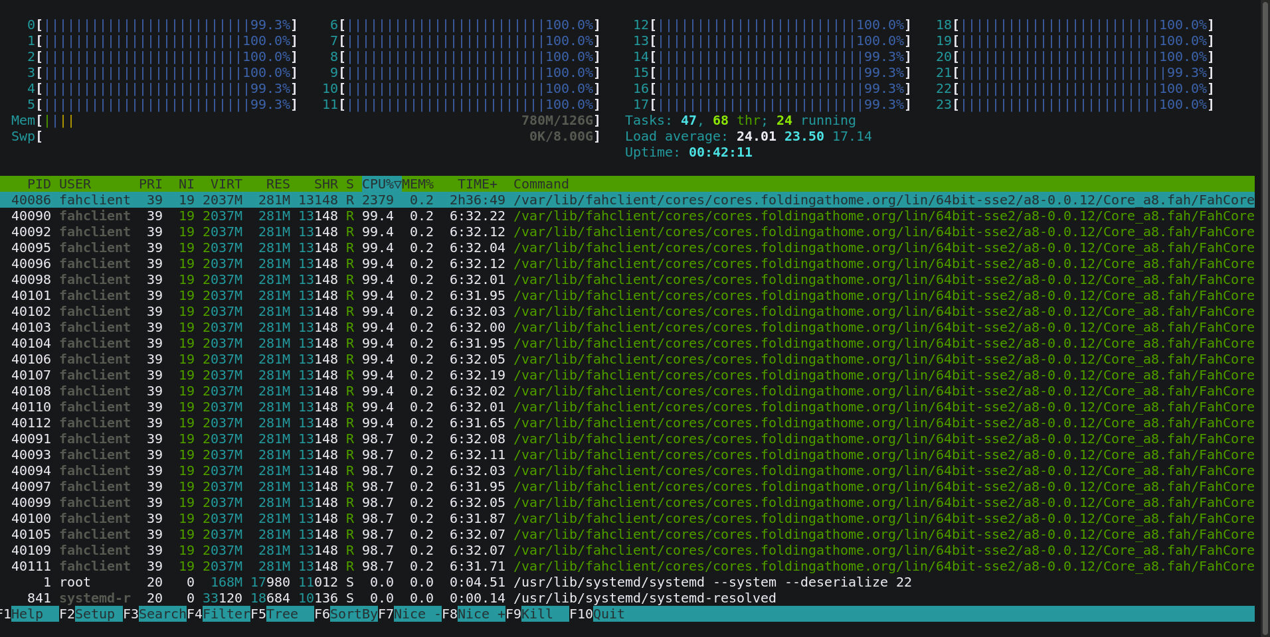Sort by the VIRT column header
The height and width of the screenshot is (637, 1270).
(227, 184)
